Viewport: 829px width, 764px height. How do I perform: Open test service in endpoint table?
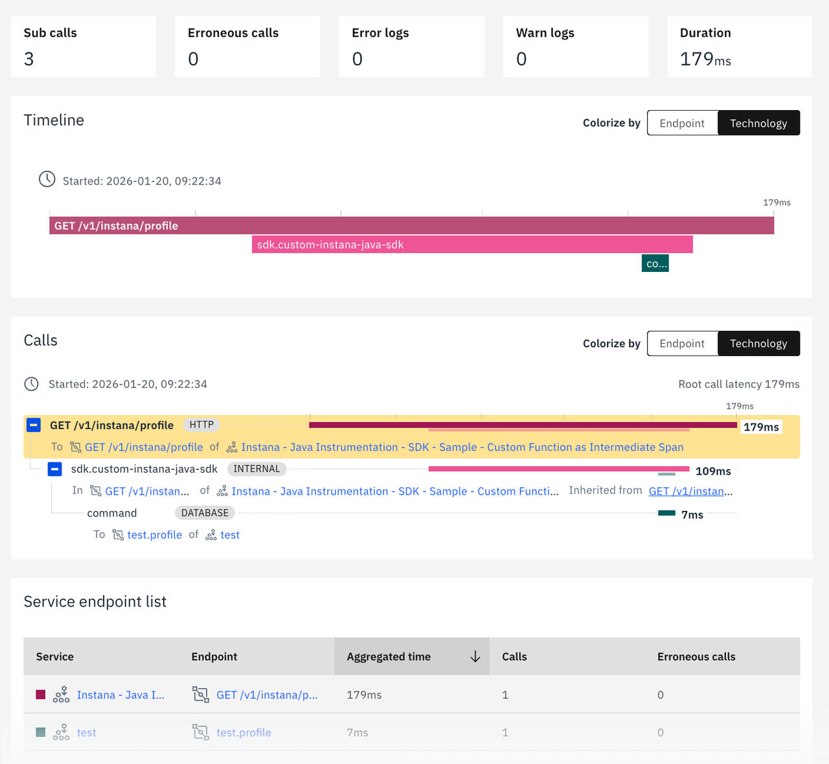[x=86, y=732]
